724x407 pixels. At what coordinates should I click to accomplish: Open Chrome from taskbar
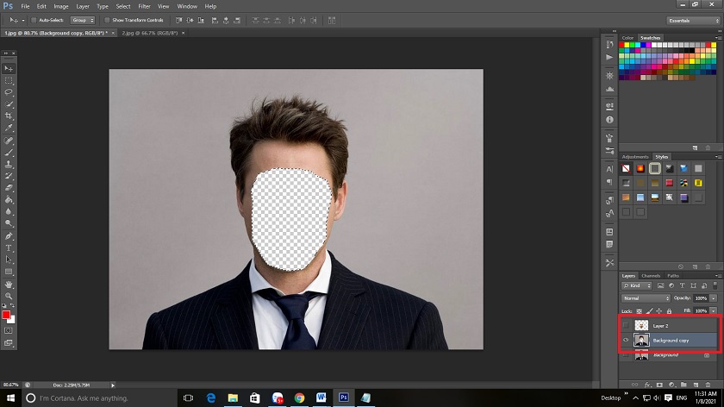click(299, 398)
